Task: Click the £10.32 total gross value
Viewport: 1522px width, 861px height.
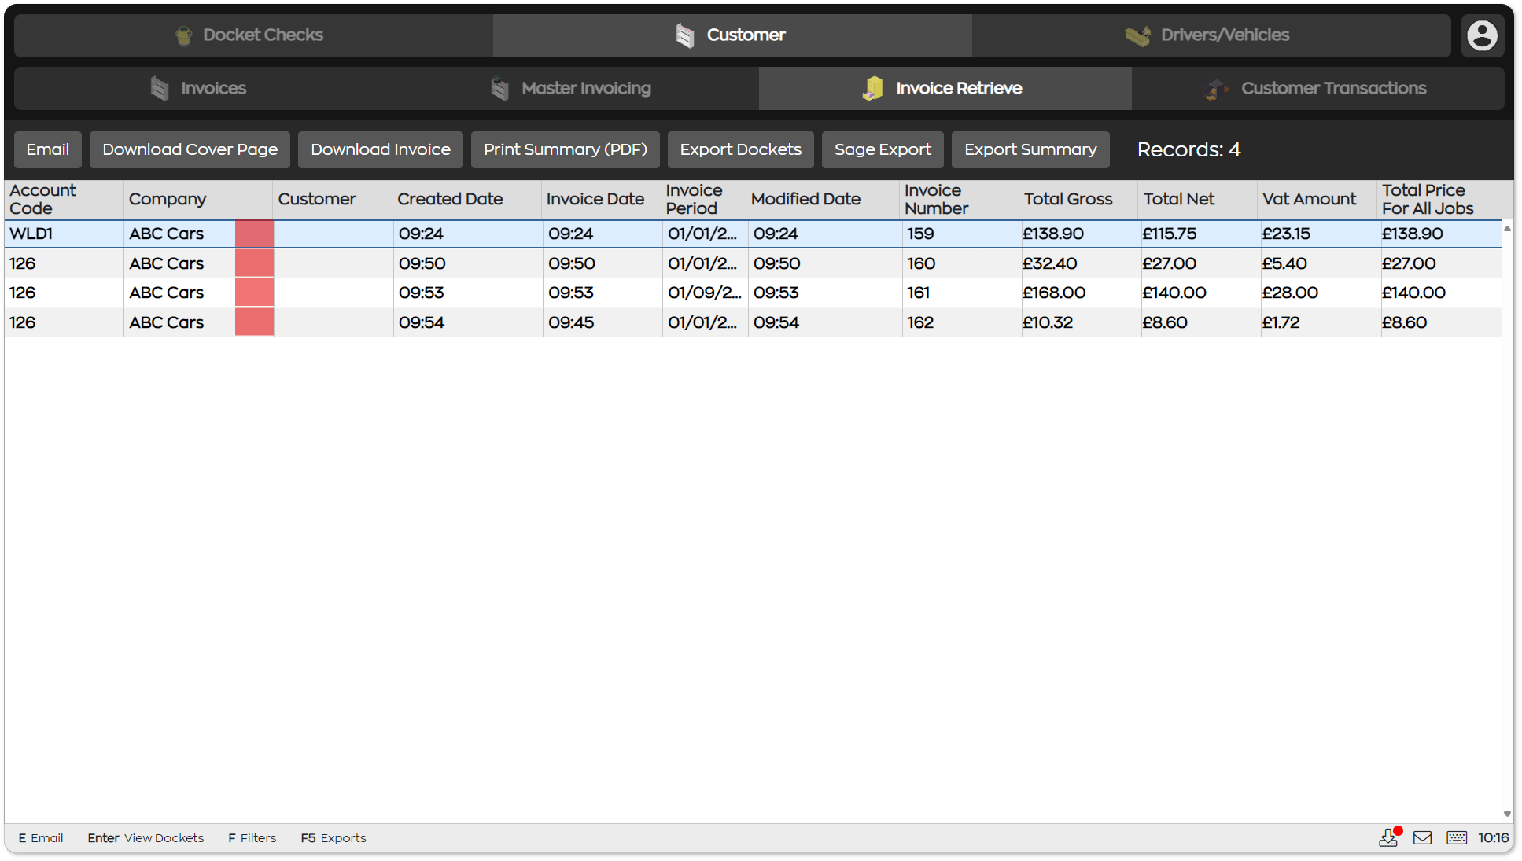Action: tap(1048, 322)
